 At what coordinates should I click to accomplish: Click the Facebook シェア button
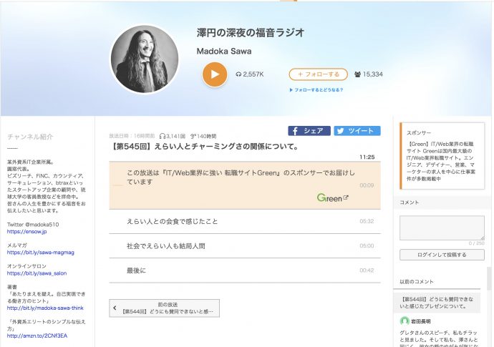pos(309,131)
